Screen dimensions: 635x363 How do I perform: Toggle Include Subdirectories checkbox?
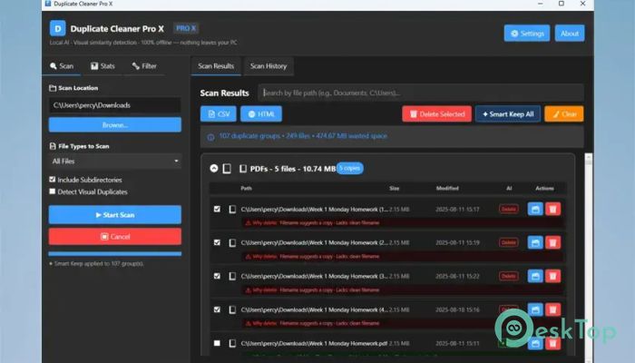coord(53,179)
